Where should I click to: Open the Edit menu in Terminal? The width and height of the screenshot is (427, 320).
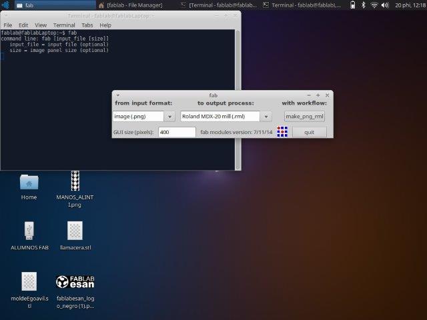tap(23, 25)
